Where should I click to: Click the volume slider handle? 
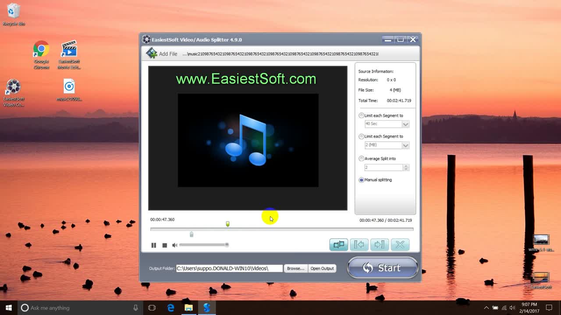coord(227,245)
